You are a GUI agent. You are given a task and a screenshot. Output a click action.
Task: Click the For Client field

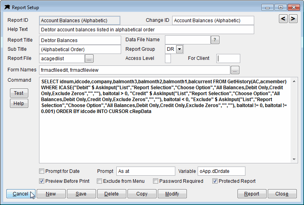228,59
